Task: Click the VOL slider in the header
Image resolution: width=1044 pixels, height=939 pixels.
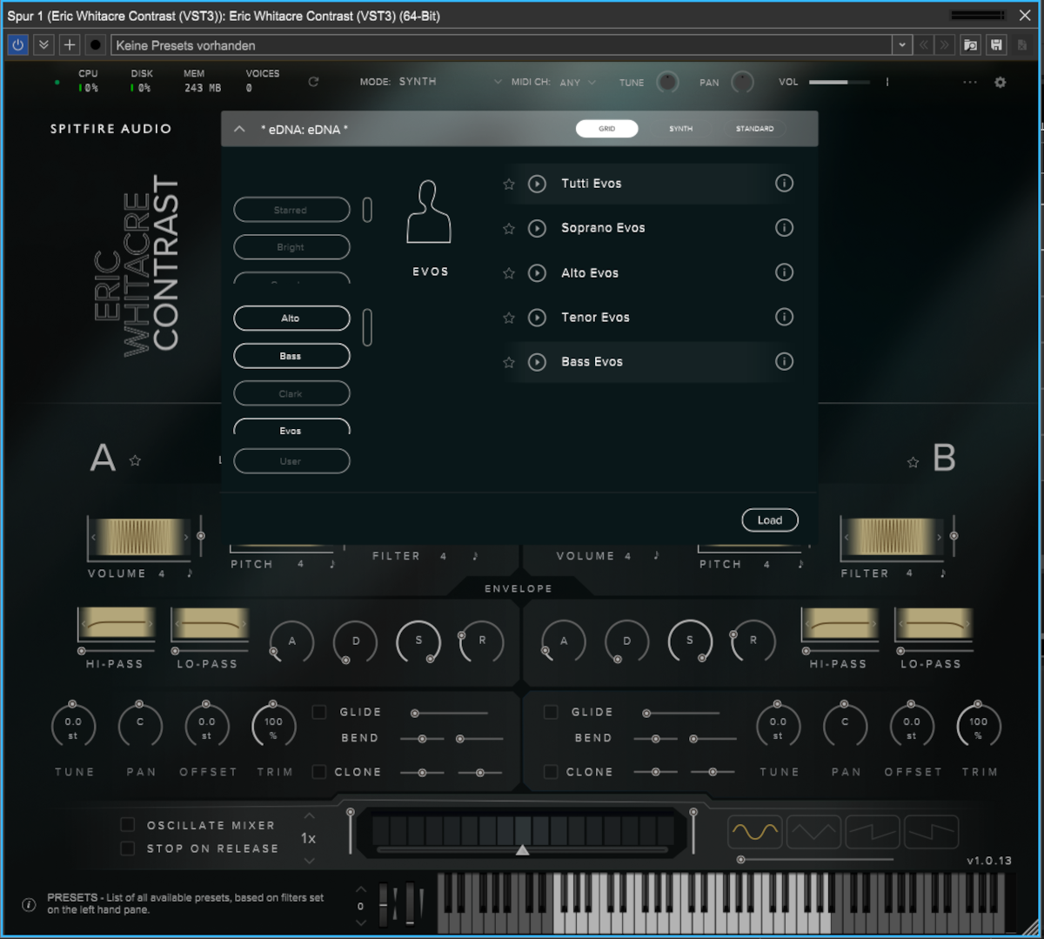Action: [839, 83]
